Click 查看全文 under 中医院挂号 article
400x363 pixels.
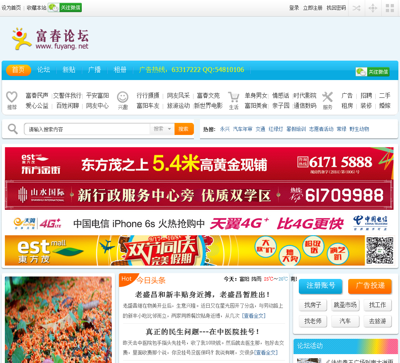coord(266,352)
